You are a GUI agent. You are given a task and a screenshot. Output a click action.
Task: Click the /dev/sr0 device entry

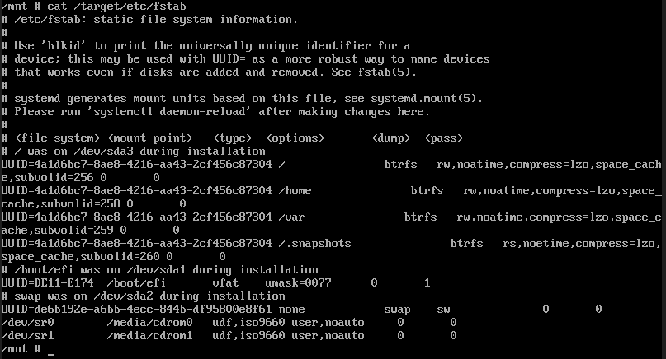(x=27, y=323)
